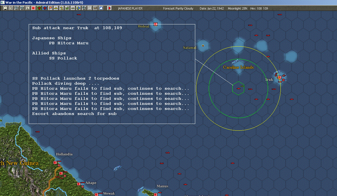This screenshot has height=196, width=337.
Task: Select the Satawal island marker
Action: click(x=203, y=46)
